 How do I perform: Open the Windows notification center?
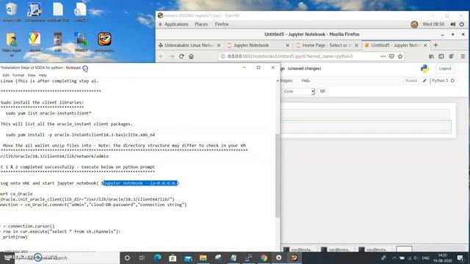point(460,257)
